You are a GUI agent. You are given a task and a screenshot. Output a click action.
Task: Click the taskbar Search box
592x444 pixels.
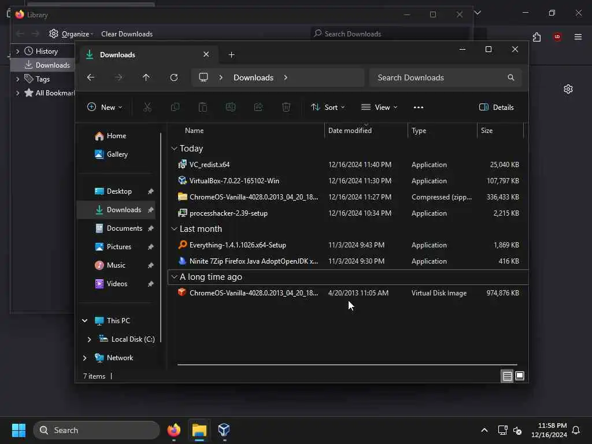click(97, 430)
